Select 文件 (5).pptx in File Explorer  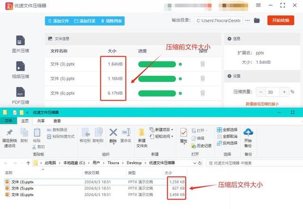click(95, 188)
